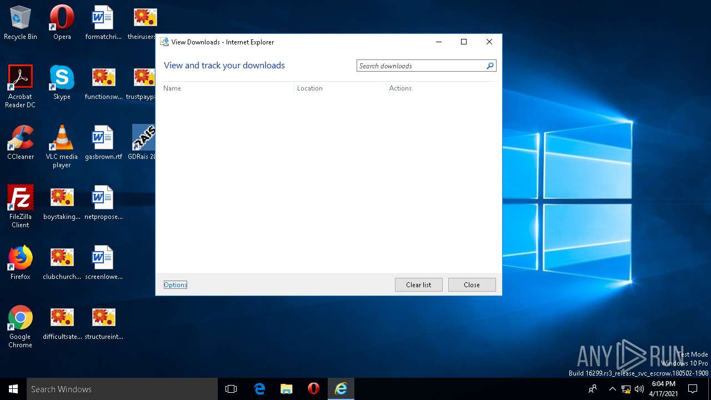Click the taskbar clock showing 6:04 PM
711x400 pixels.
click(663, 389)
